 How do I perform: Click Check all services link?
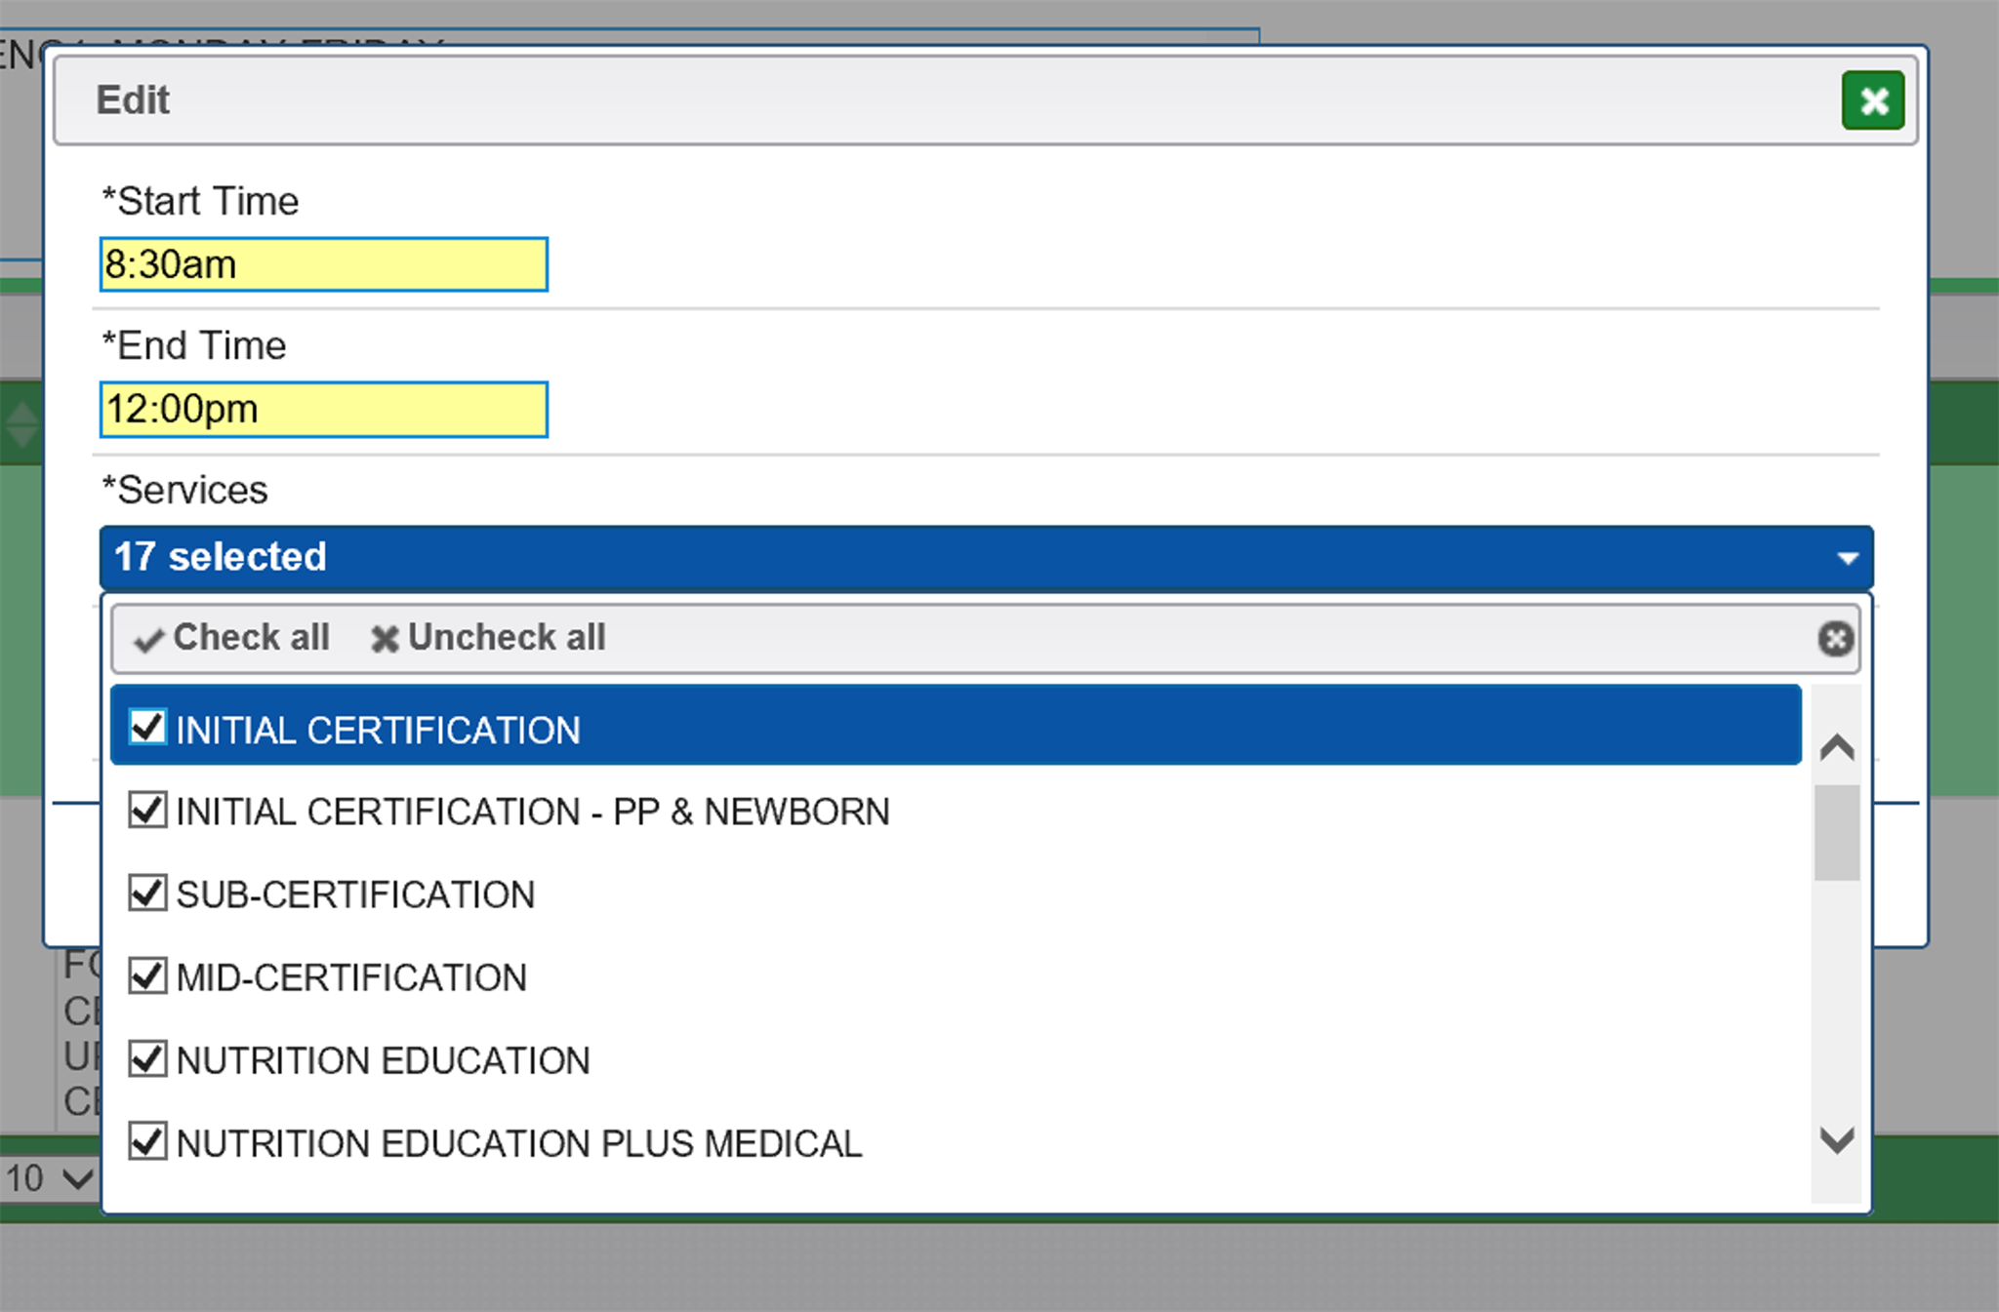(x=251, y=638)
